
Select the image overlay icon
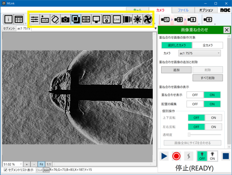pos(76,19)
